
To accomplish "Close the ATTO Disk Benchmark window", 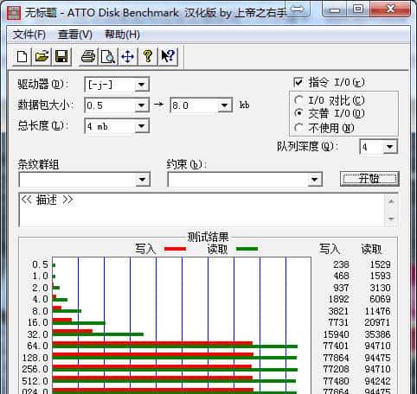I will click(390, 10).
